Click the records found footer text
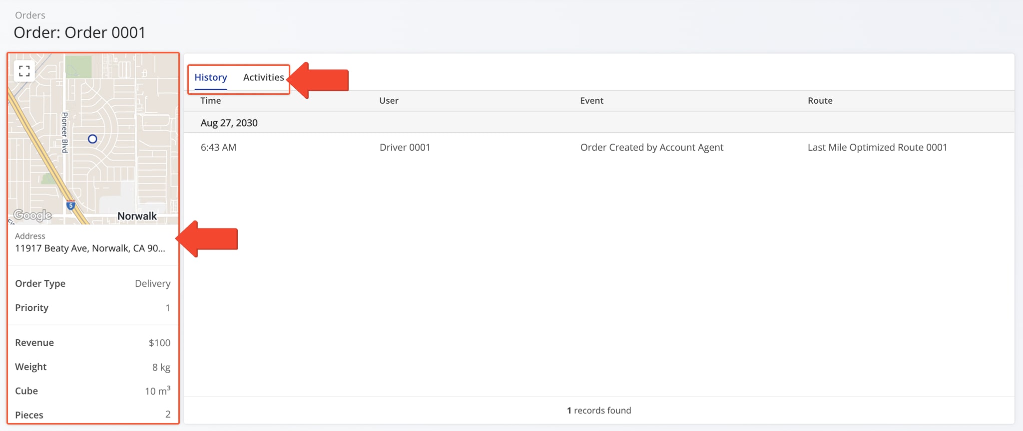This screenshot has height=431, width=1023. [x=599, y=411]
